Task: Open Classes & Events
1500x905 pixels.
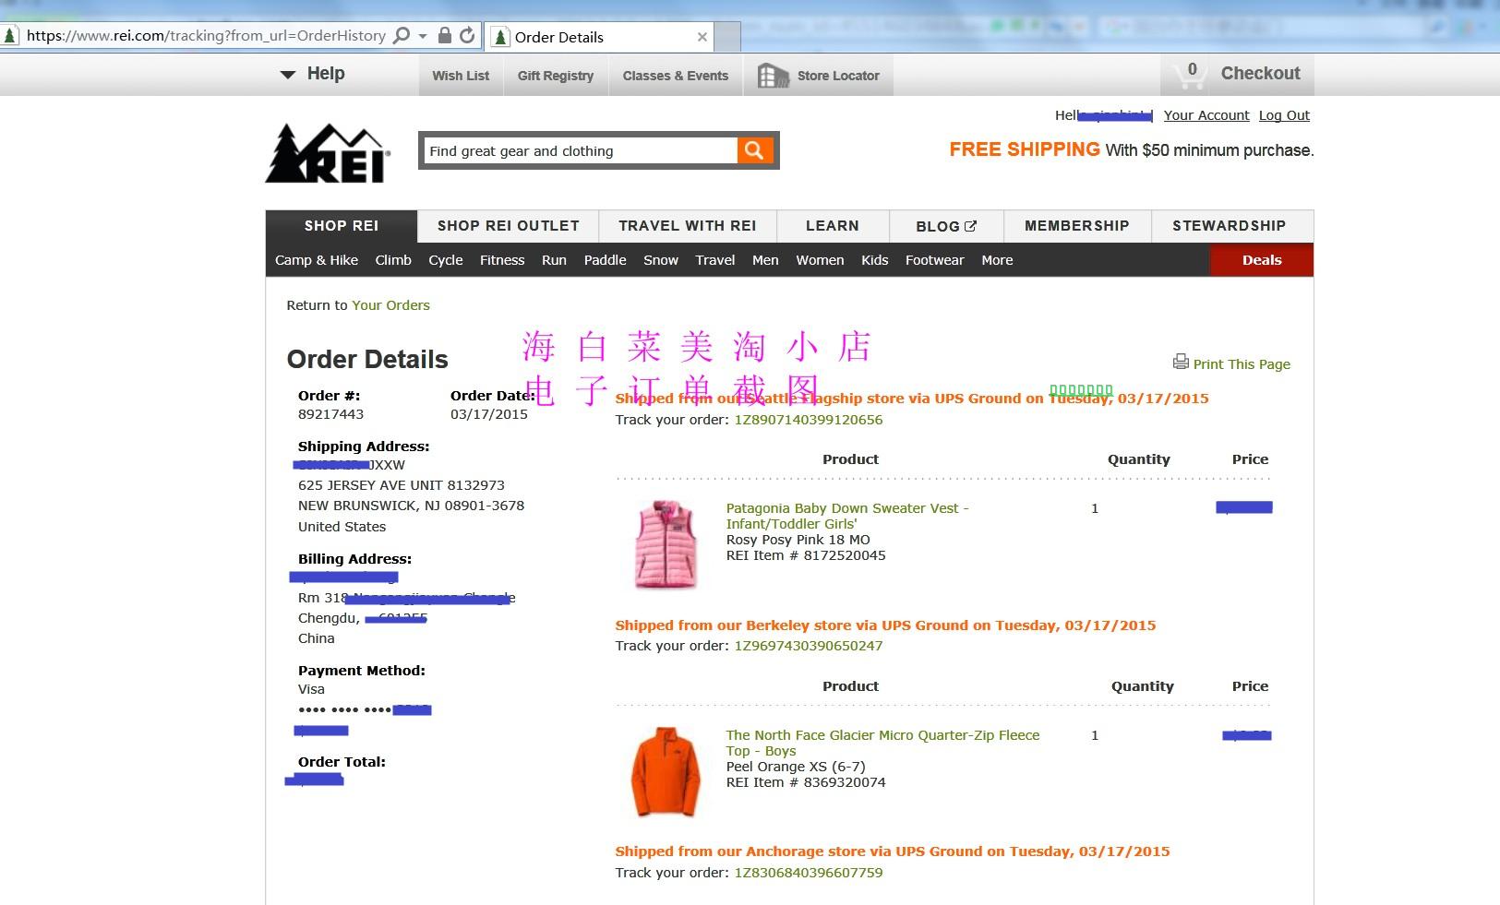Action: coord(676,76)
